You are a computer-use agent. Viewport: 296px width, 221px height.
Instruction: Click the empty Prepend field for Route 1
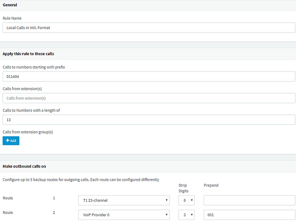coord(249,200)
